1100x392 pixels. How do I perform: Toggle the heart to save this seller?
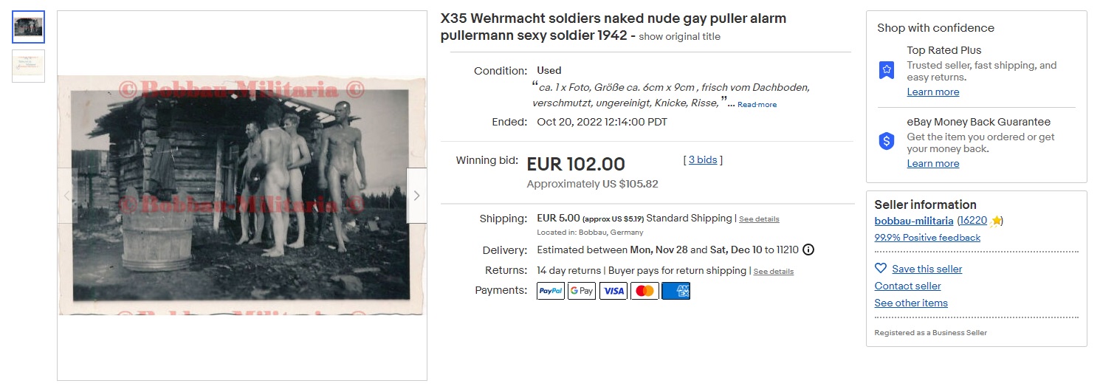tap(881, 269)
